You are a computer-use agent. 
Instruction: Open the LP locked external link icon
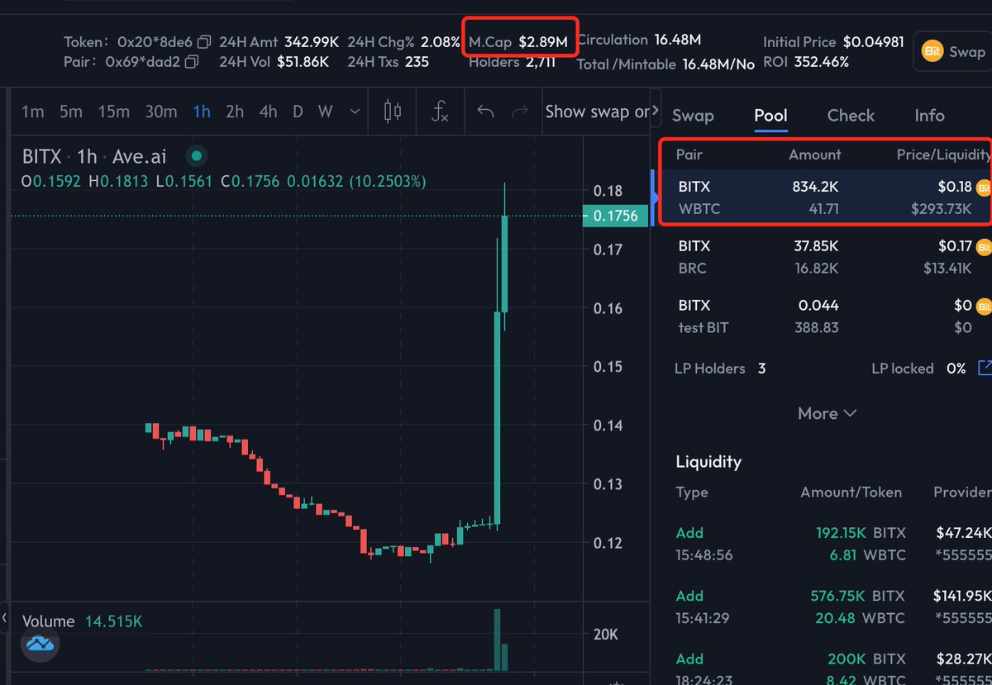click(x=985, y=368)
